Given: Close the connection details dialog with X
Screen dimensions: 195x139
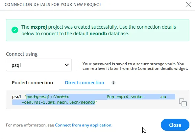Looking at the screenshot, I should (189, 5).
